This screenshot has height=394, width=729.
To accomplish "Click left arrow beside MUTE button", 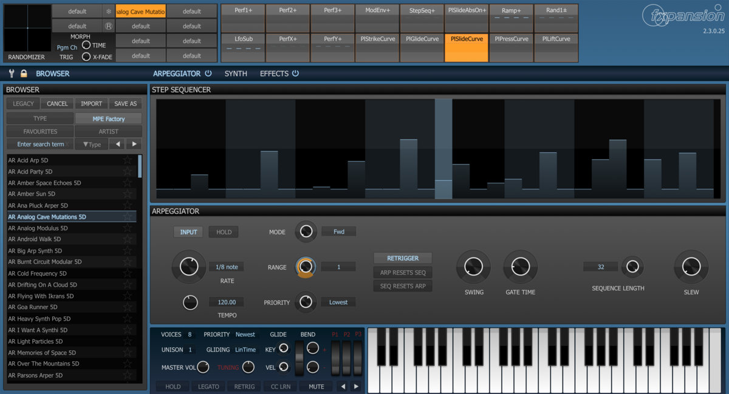I will 343,386.
